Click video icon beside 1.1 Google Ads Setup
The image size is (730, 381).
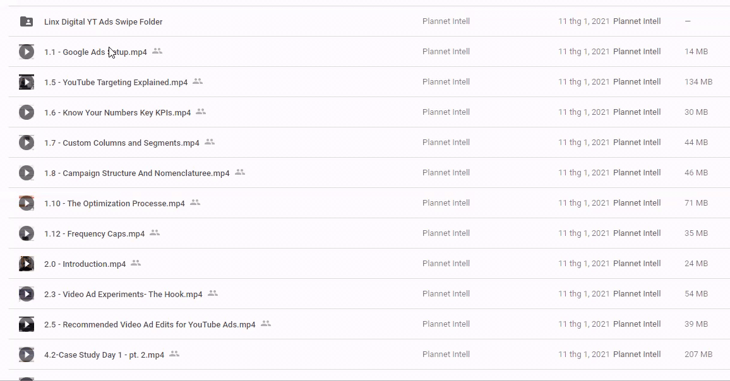(x=27, y=52)
